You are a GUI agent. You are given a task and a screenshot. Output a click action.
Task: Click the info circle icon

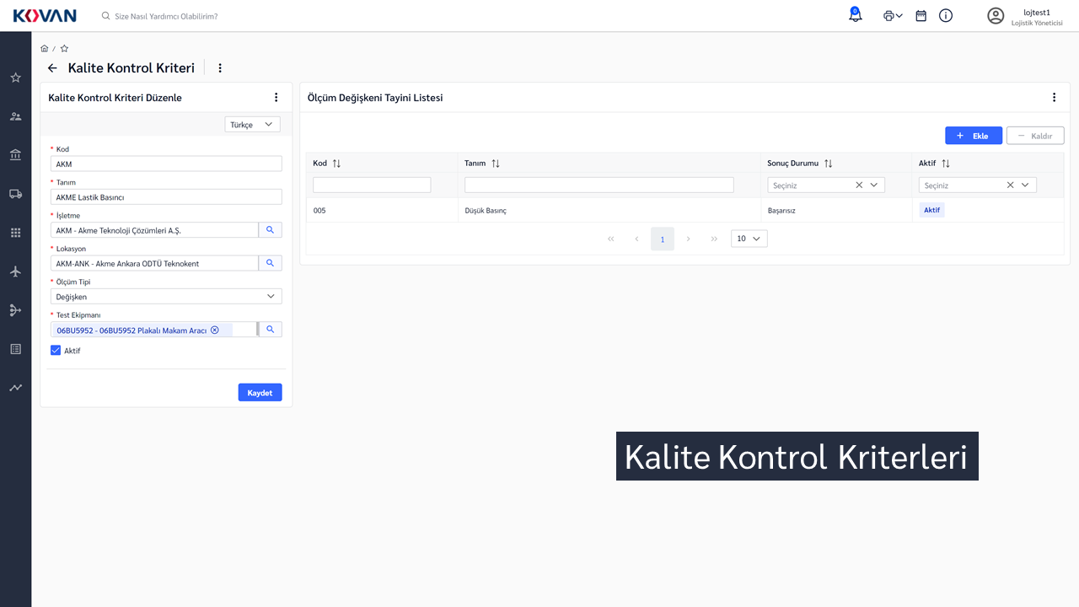pyautogui.click(x=946, y=16)
